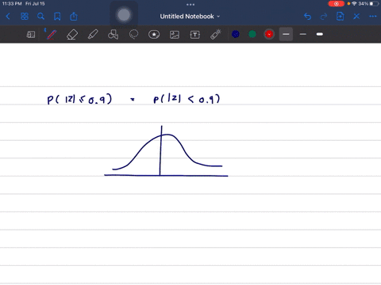Tap the battery status indicator
381x285 pixels.
(375, 4)
